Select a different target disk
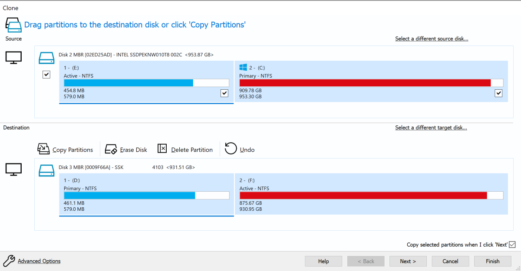Viewport: 521px width, 271px height. pos(431,128)
